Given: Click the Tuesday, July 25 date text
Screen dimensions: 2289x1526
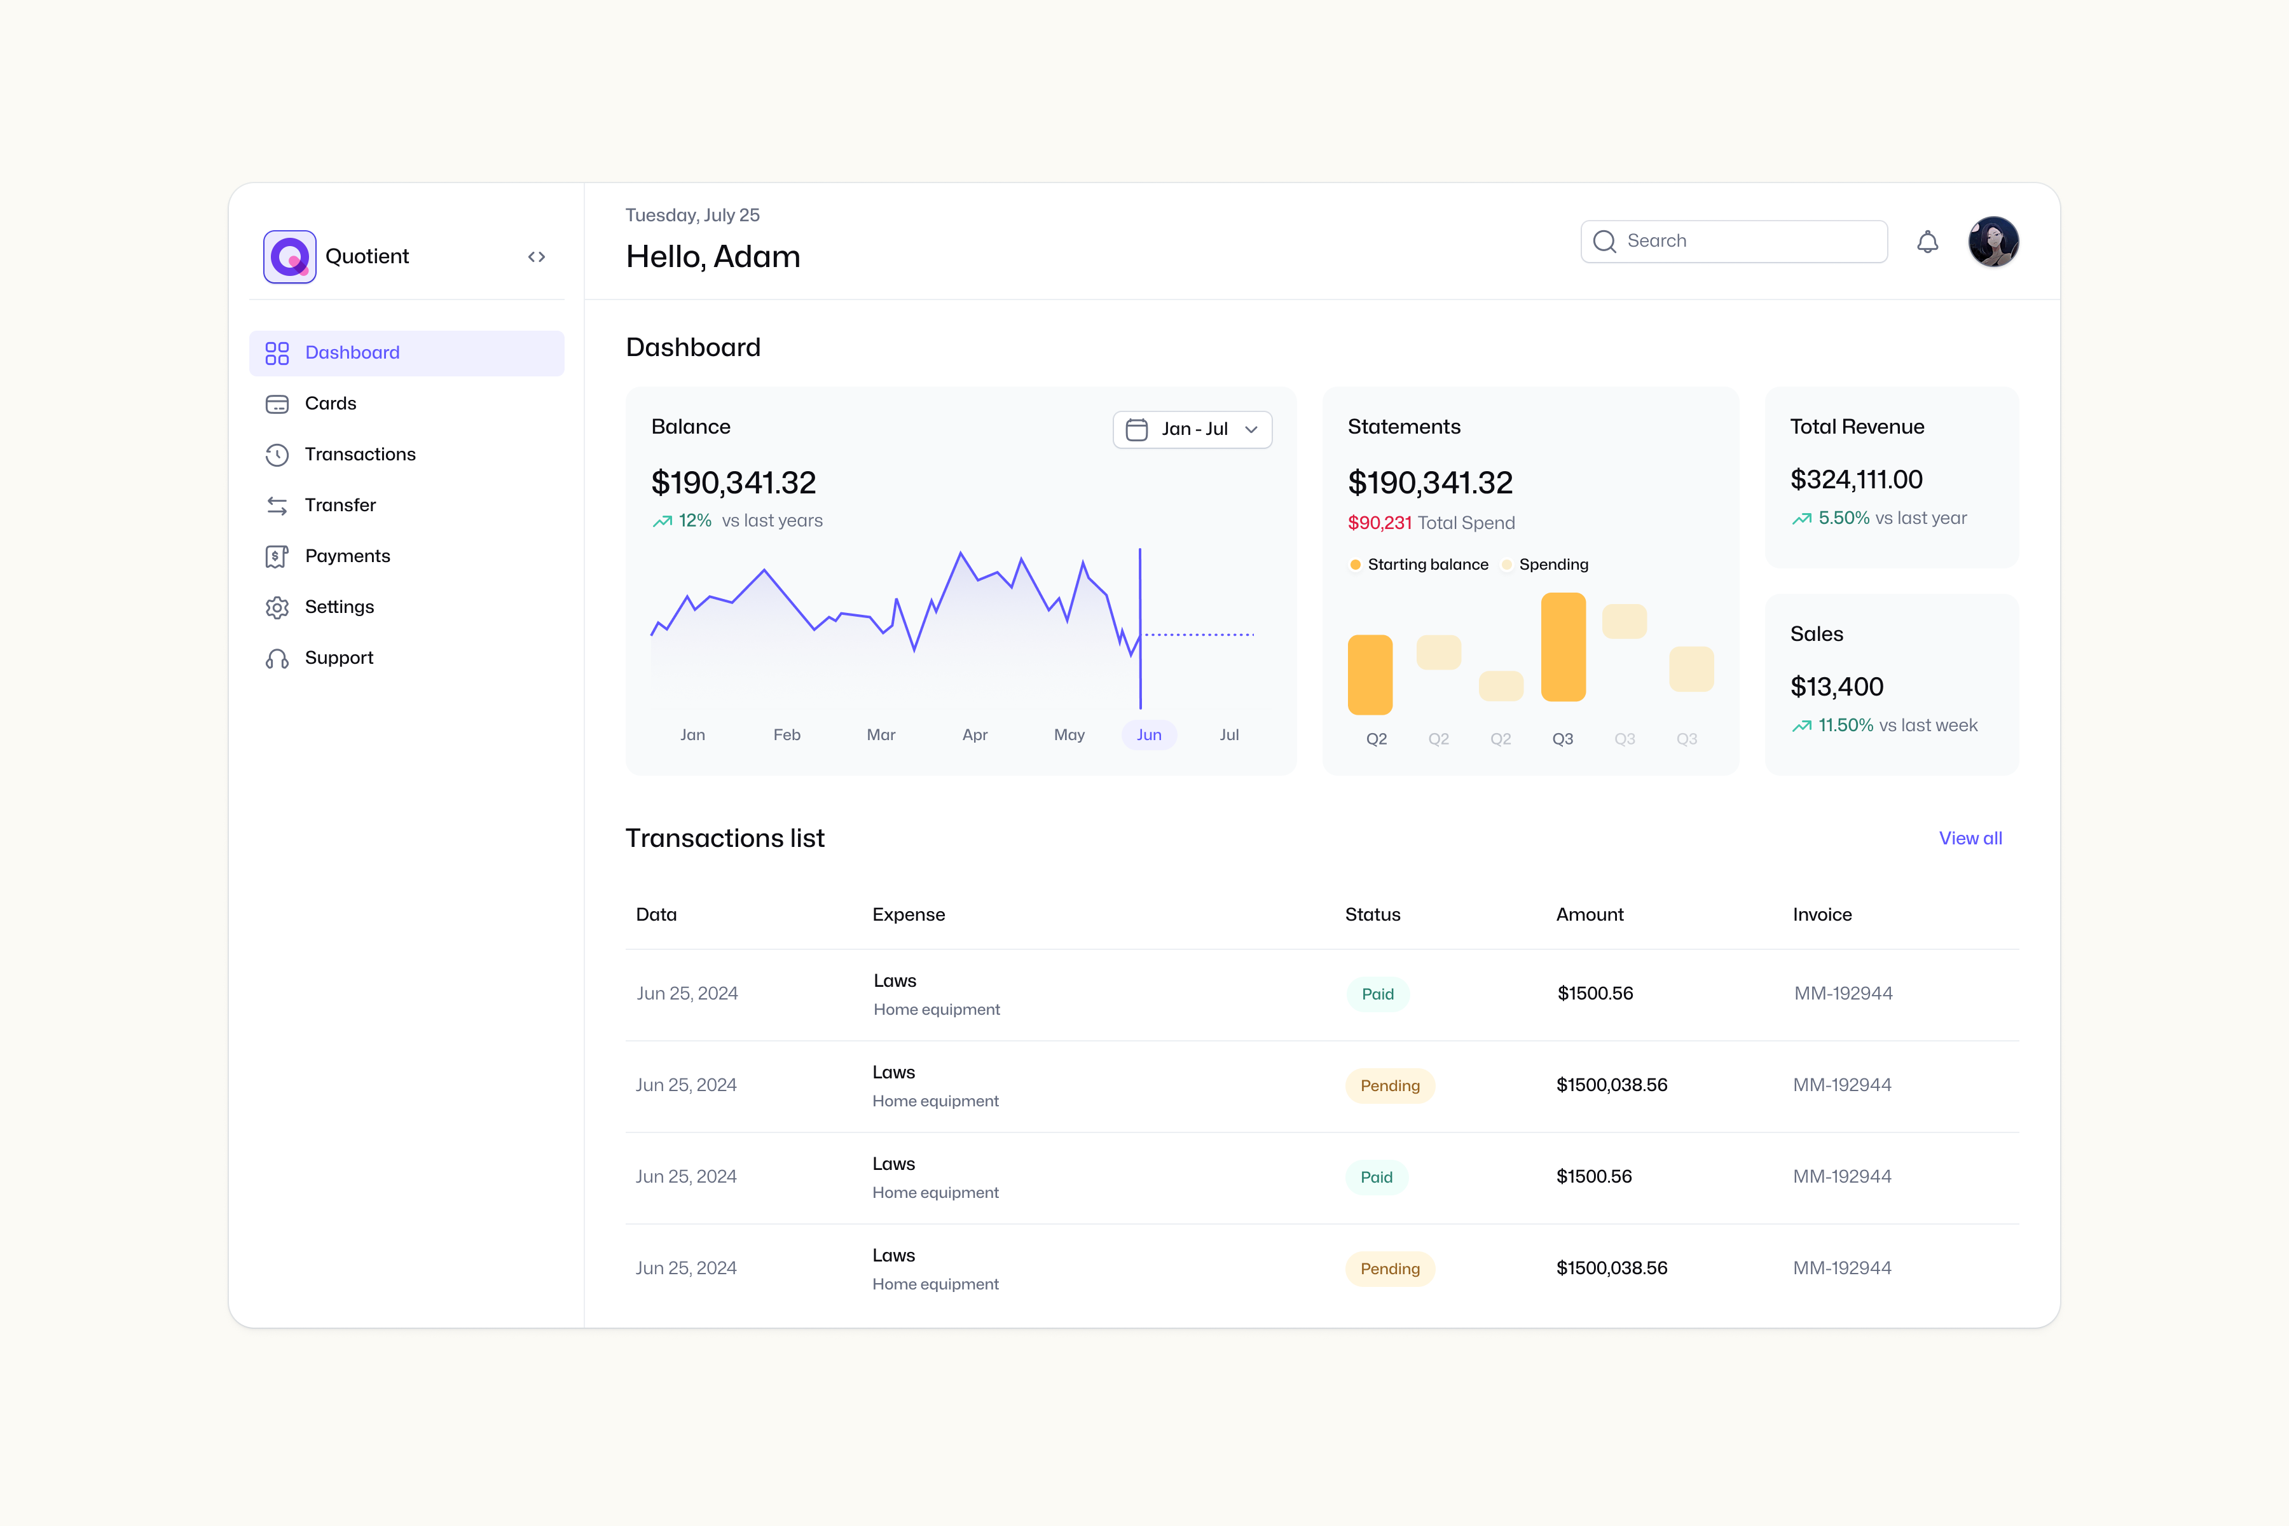Looking at the screenshot, I should [692, 215].
